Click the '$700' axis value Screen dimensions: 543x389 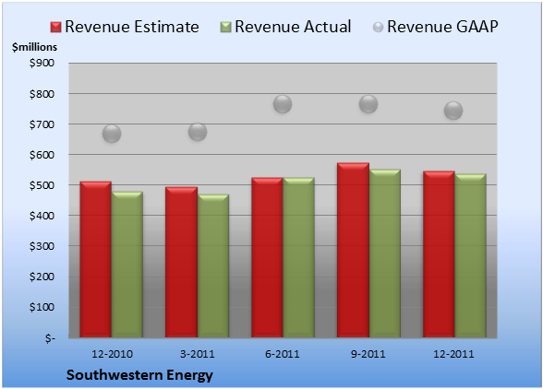42,124
